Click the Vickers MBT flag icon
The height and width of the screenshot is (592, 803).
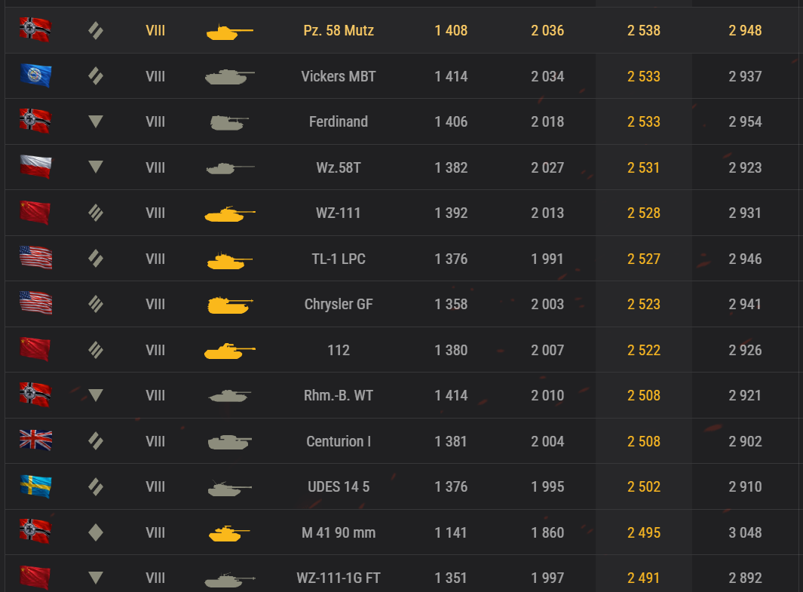(x=35, y=76)
